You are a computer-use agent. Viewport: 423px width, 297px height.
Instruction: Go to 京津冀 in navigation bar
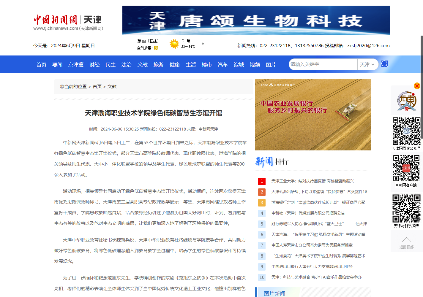tap(76, 65)
